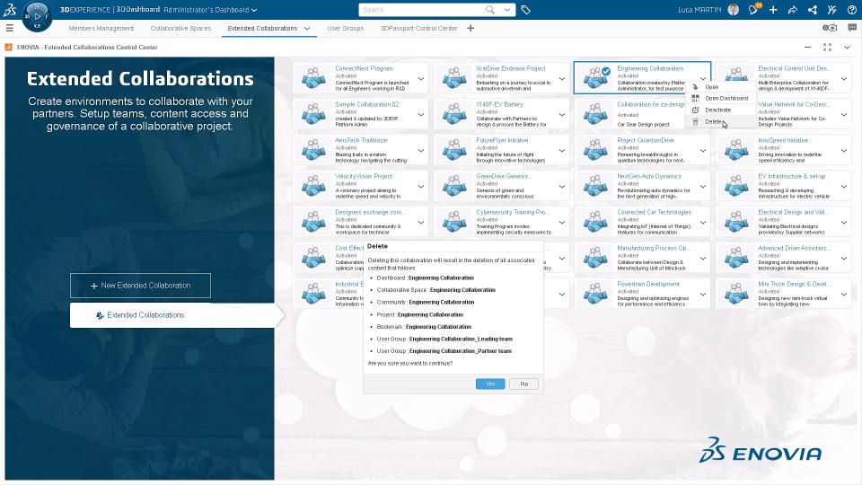
Task: Click the chat bubble icon at the tab bar's right
Action: 852,28
